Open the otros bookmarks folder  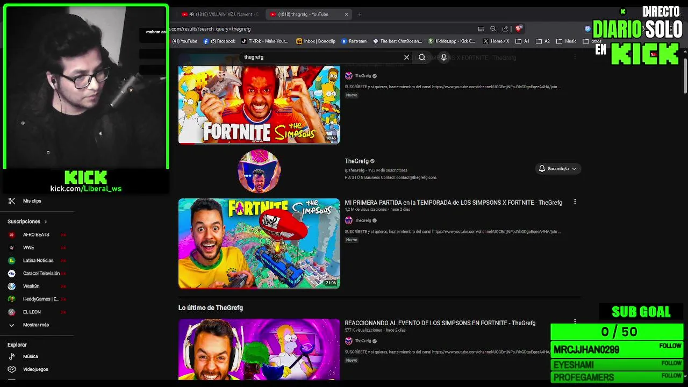point(592,41)
